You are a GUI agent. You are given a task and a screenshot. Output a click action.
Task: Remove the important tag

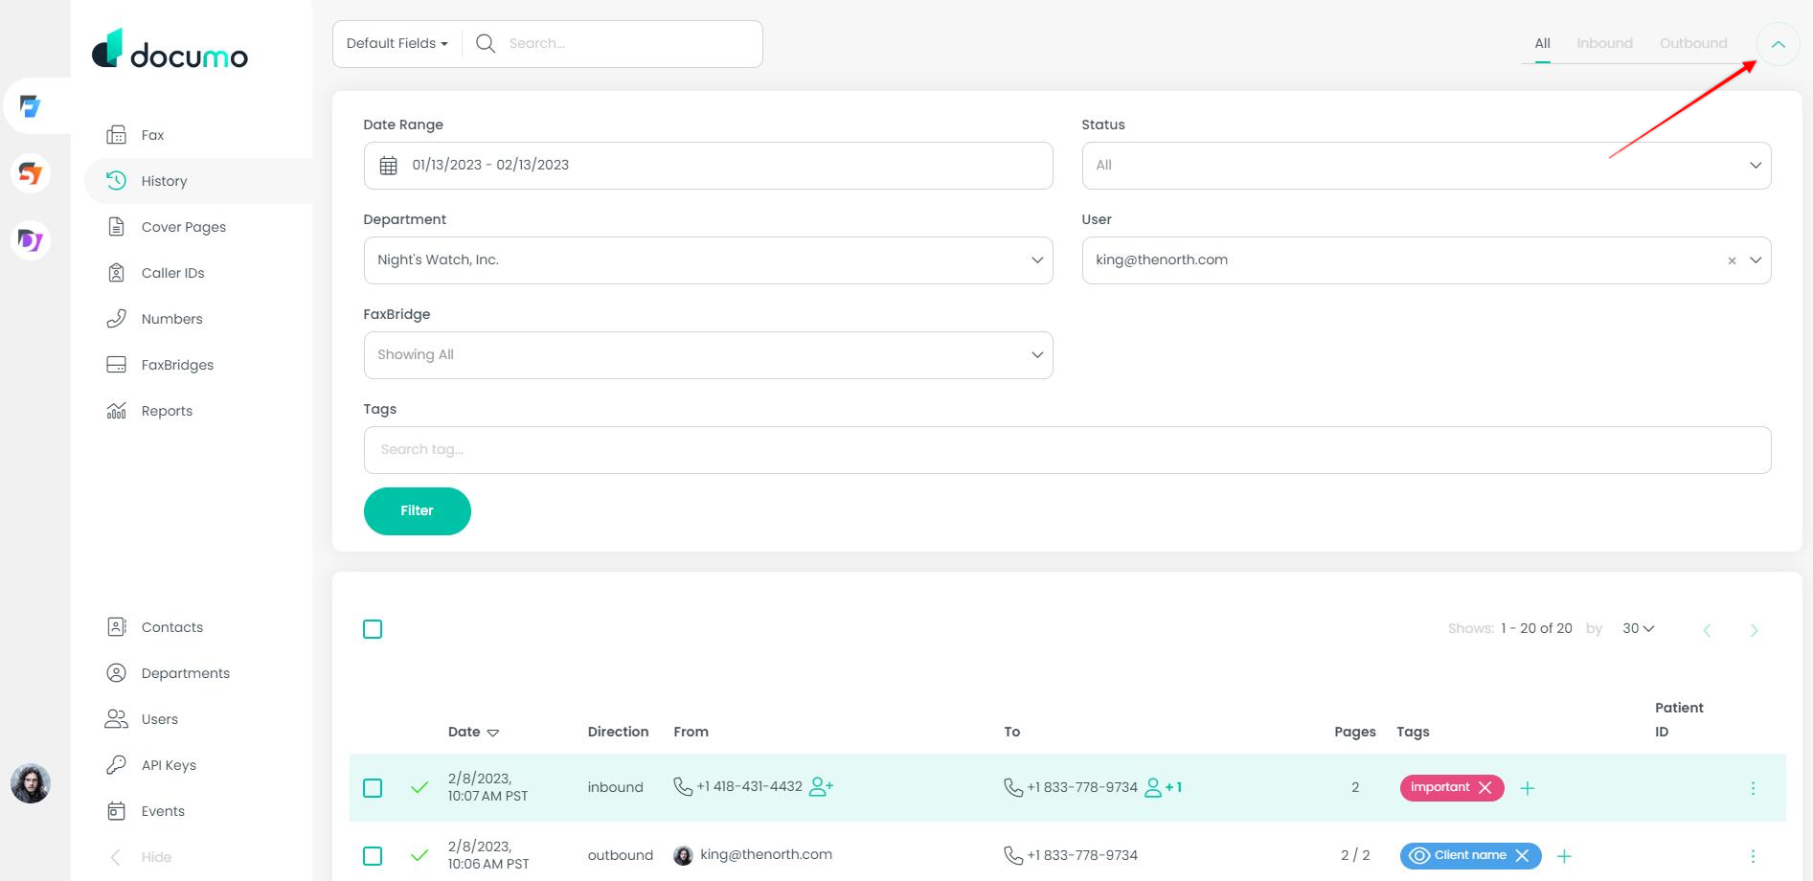pyautogui.click(x=1484, y=787)
